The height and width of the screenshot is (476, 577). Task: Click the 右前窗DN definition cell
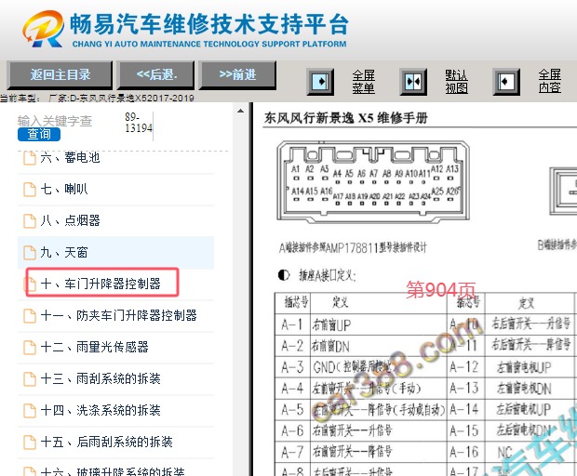coord(379,346)
